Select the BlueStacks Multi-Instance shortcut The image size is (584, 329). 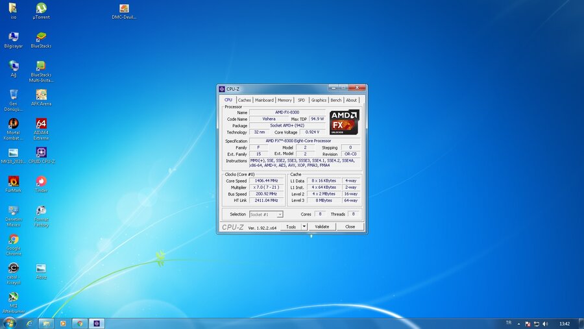[x=41, y=71]
